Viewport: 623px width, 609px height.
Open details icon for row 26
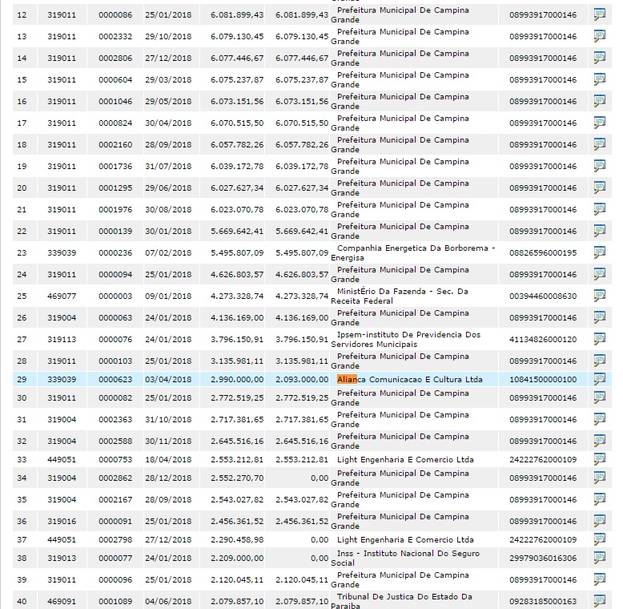coord(600,317)
